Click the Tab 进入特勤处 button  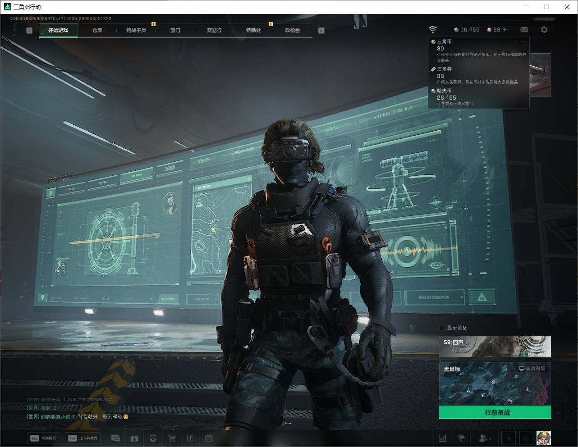coord(83,438)
